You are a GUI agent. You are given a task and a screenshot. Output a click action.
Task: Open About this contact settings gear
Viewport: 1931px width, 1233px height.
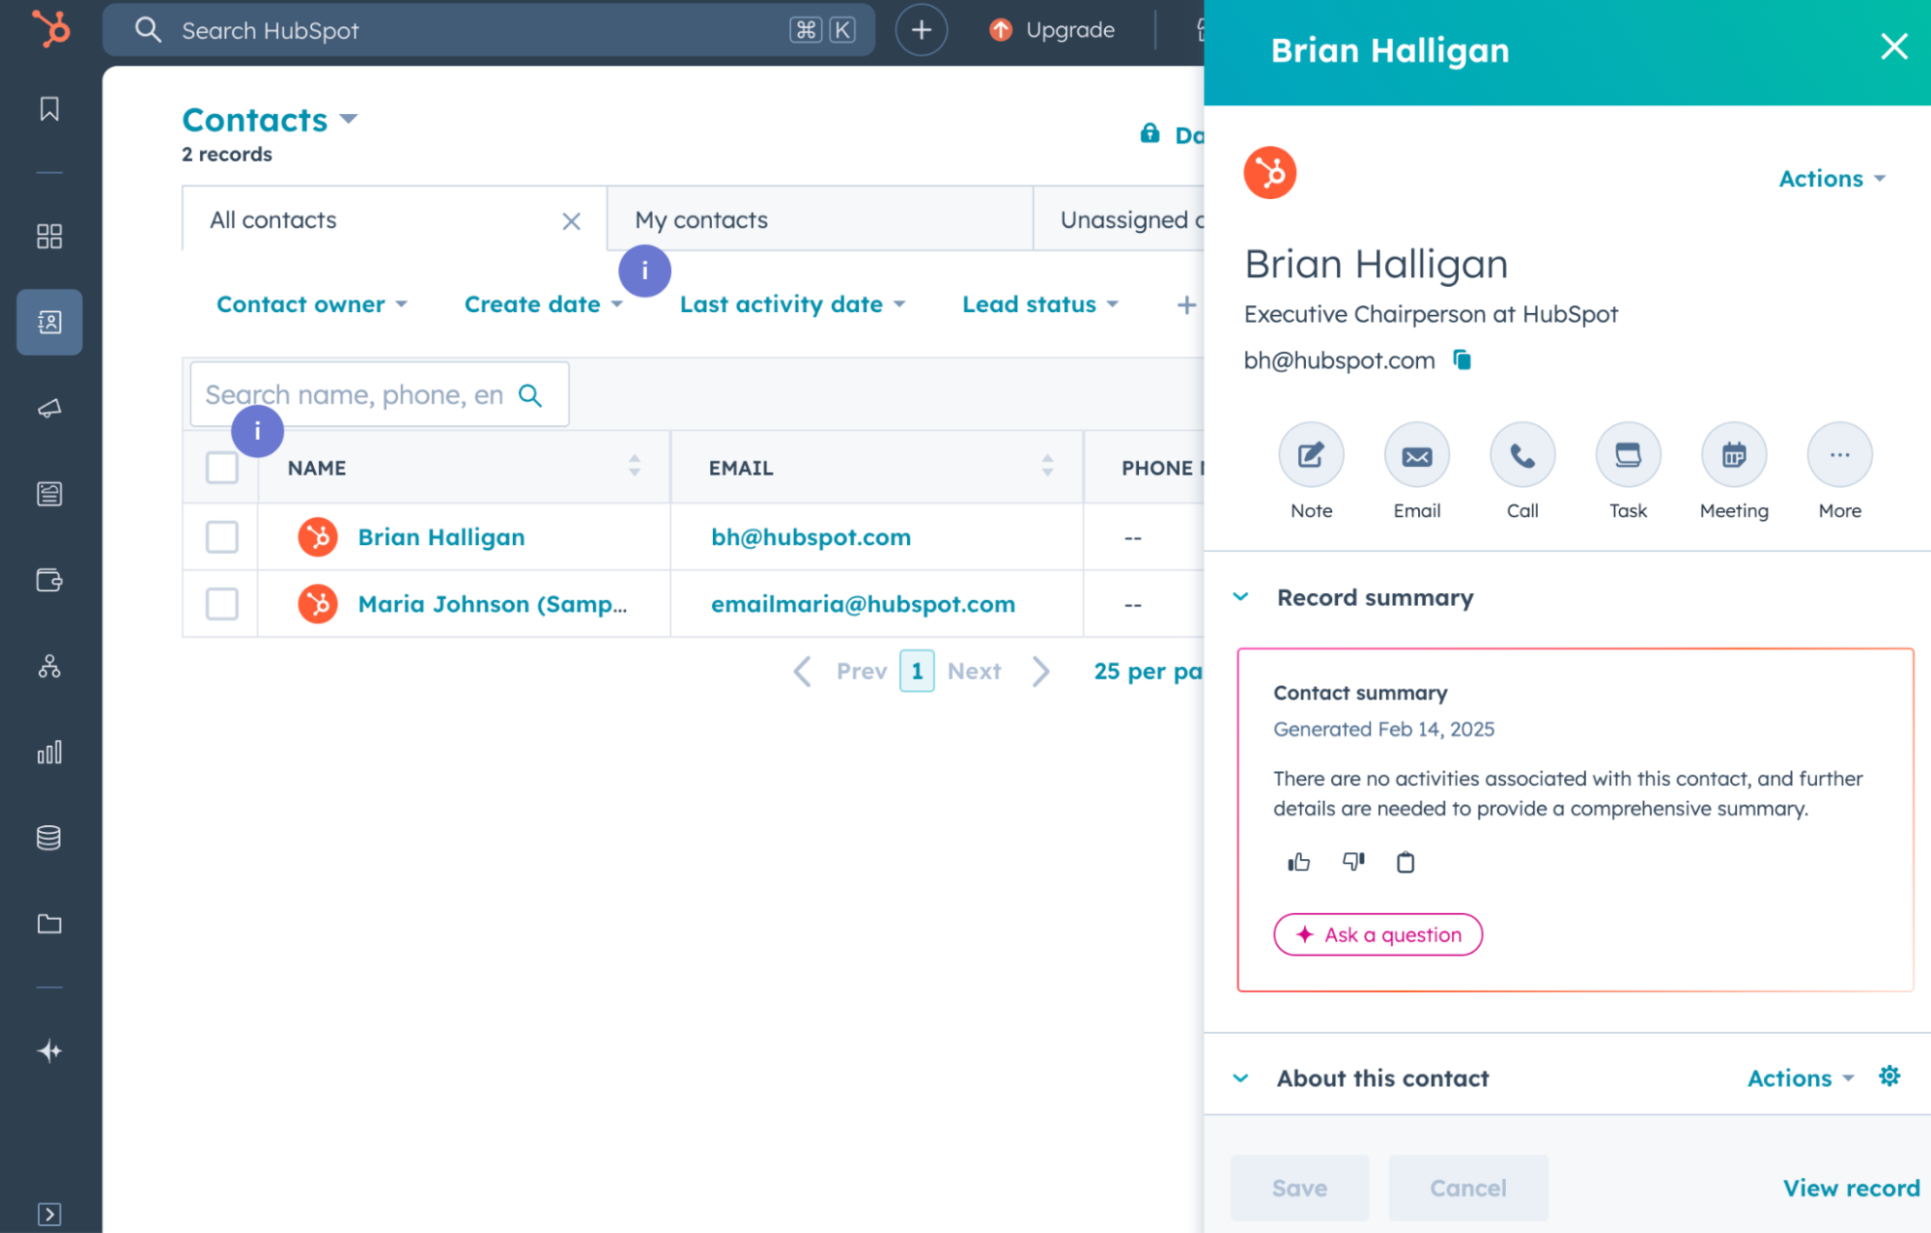click(x=1889, y=1076)
